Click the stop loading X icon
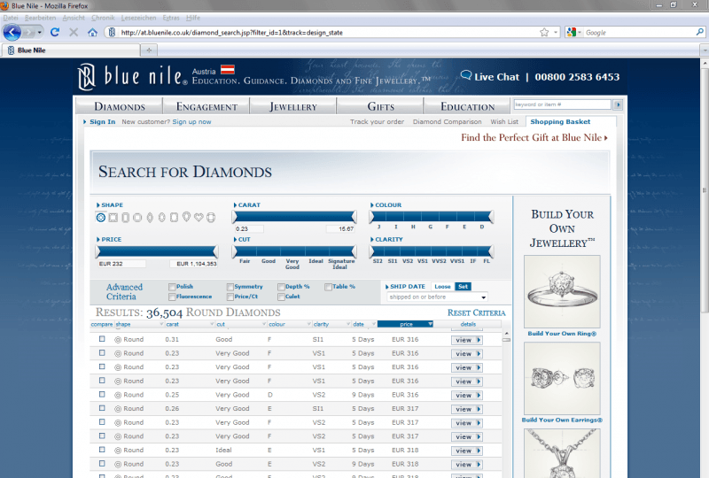This screenshot has height=478, width=709. (x=74, y=33)
